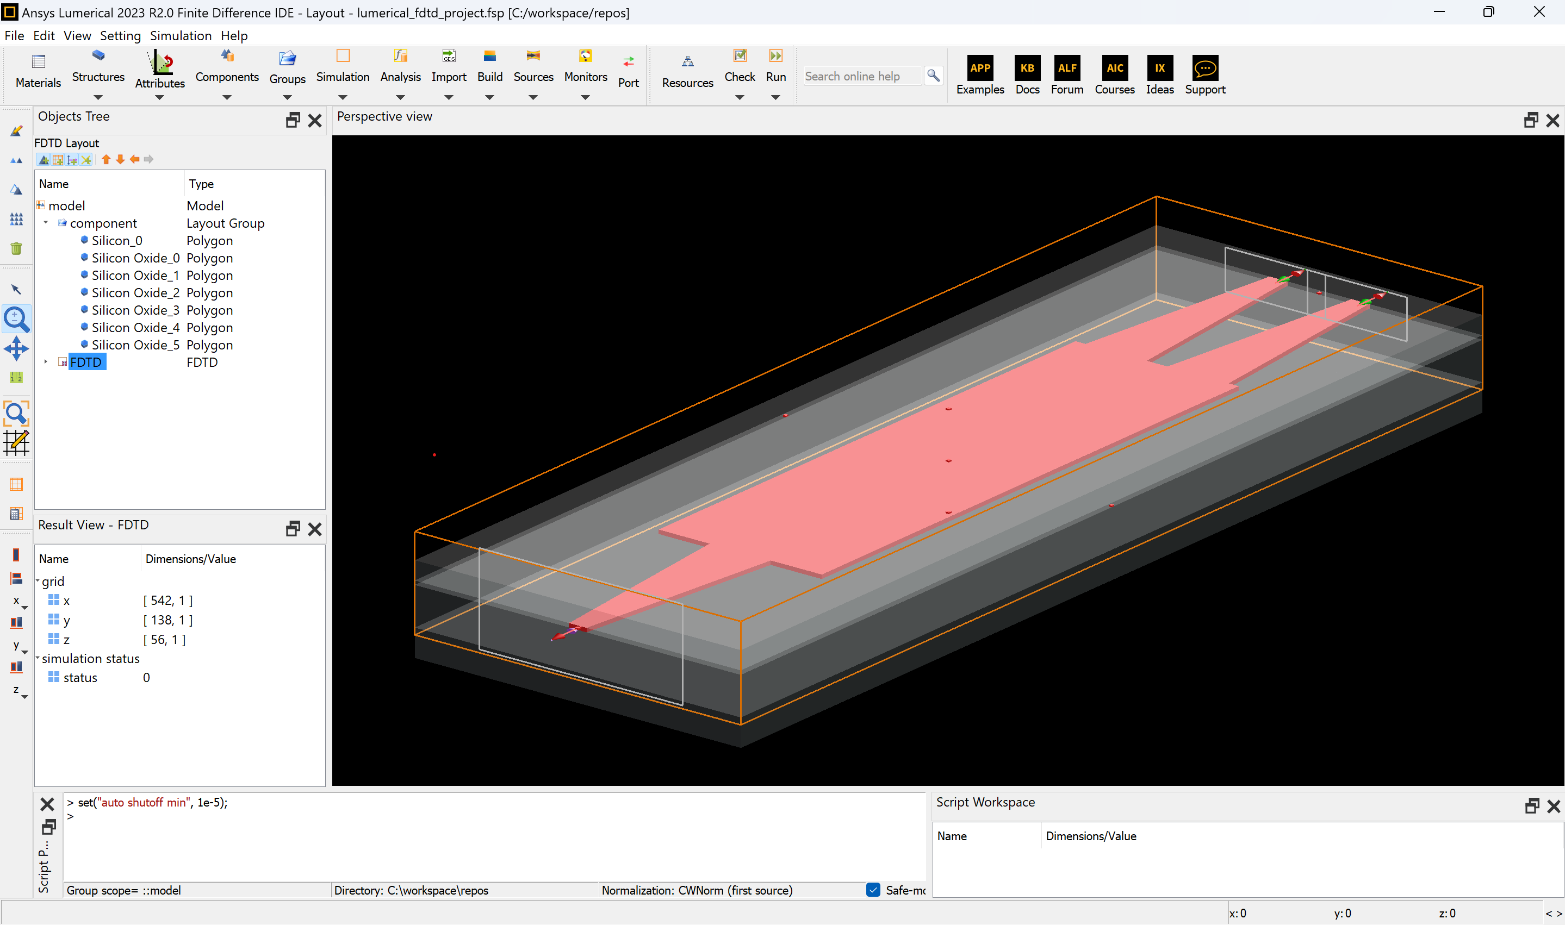The image size is (1565, 925).
Task: Open the Sources dropdown arrow
Action: [x=532, y=97]
